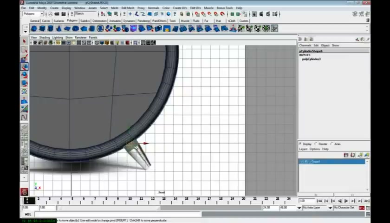The width and height of the screenshot is (390, 223).
Task: Select the Anim layer radio button
Action: (332, 144)
